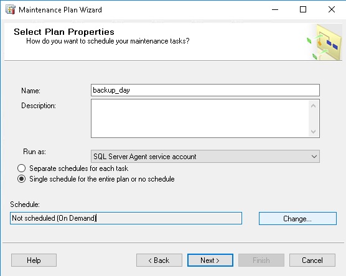The height and width of the screenshot is (276, 346).
Task: Click the disabled Finish button
Action: pyautogui.click(x=261, y=260)
